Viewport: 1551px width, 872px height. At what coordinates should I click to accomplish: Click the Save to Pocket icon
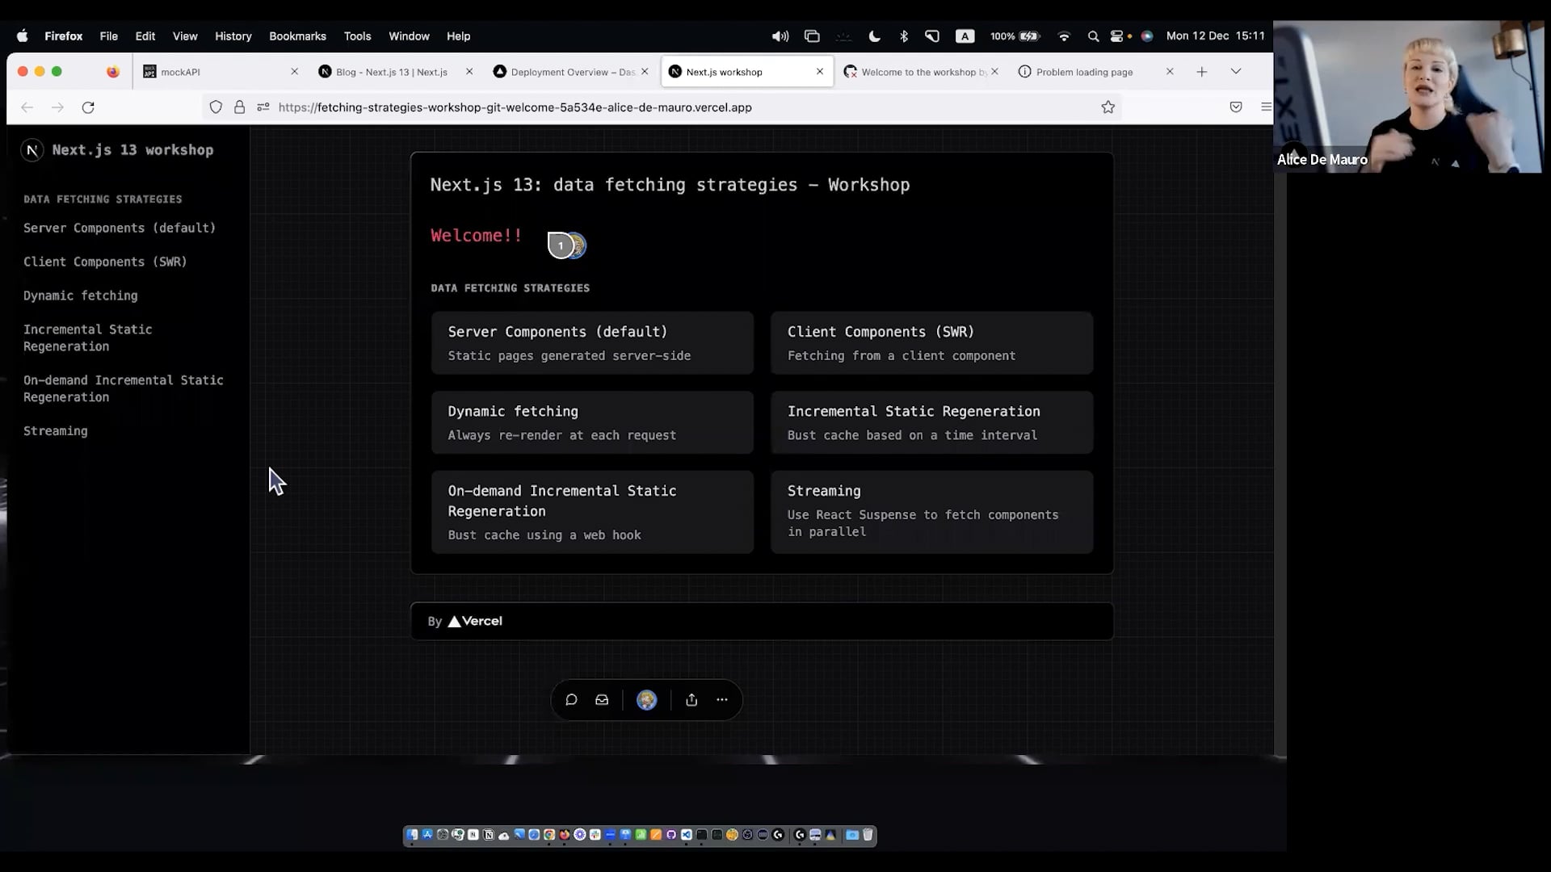point(1236,107)
